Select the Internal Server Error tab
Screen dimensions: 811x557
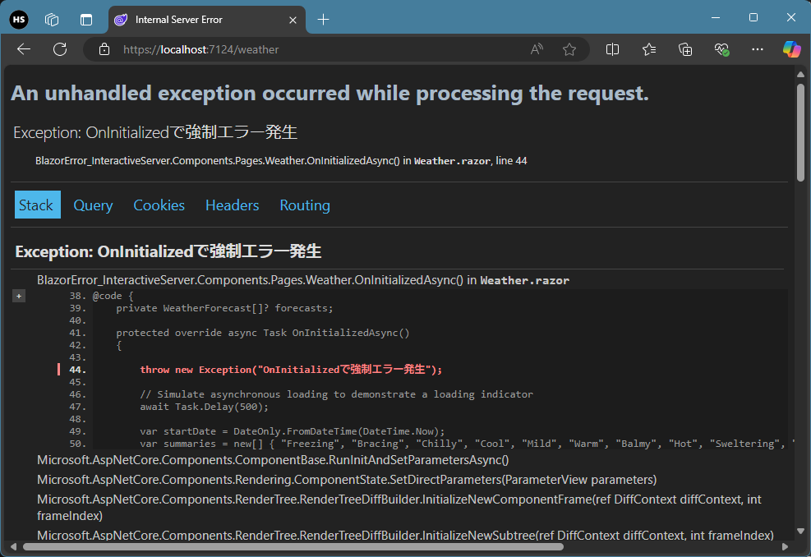point(207,20)
